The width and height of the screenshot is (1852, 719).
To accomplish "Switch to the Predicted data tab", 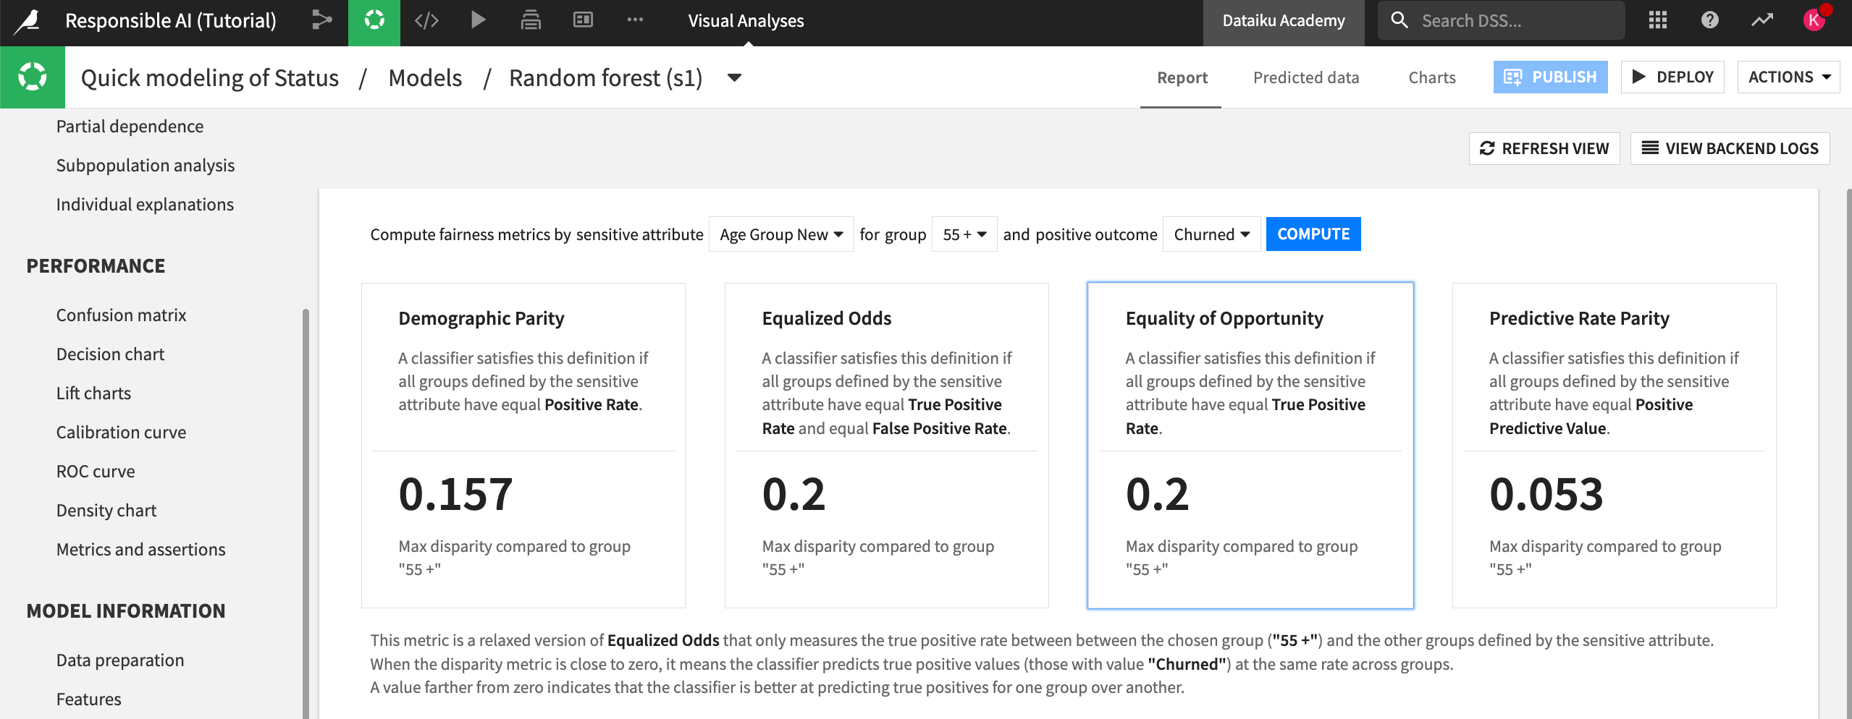I will pyautogui.click(x=1305, y=77).
